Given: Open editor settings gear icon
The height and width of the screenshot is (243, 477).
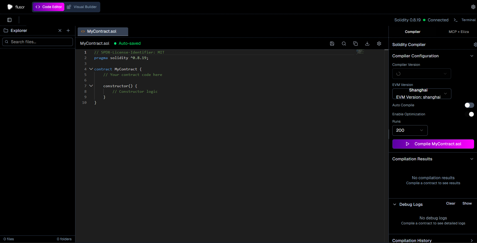Looking at the screenshot, I should point(379,43).
